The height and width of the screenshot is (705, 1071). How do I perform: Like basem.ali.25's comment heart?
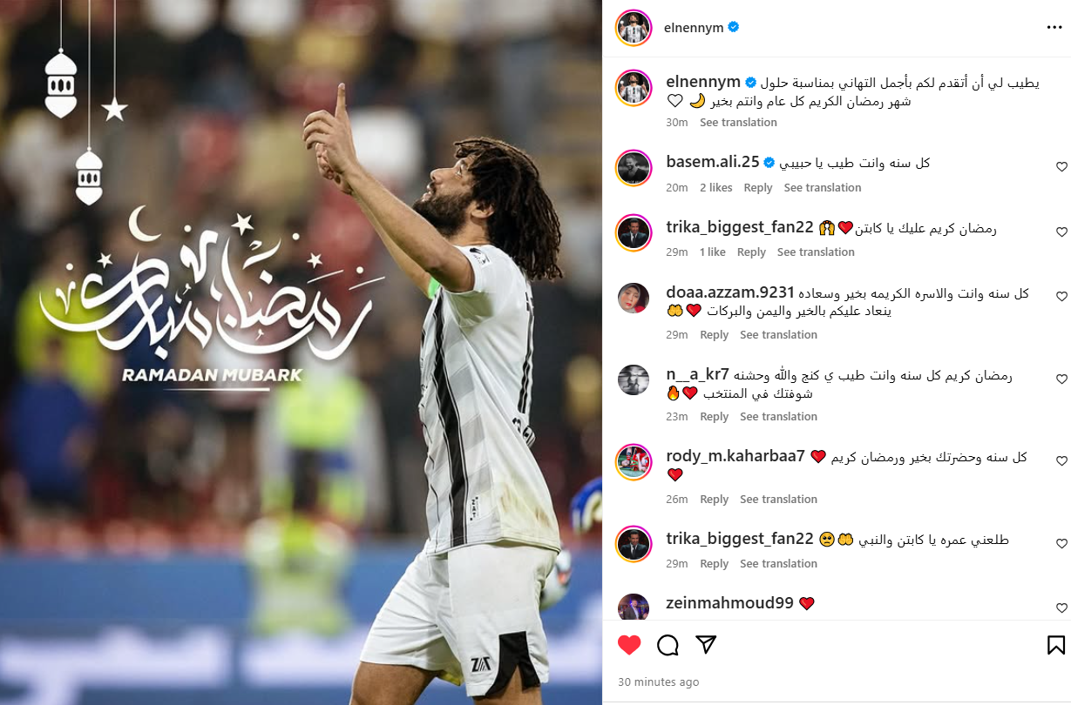pos(1061,166)
